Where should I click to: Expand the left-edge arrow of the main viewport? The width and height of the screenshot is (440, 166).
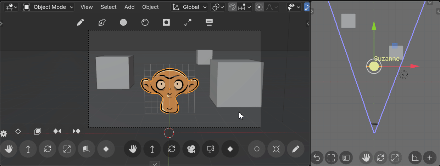[x=1, y=23]
